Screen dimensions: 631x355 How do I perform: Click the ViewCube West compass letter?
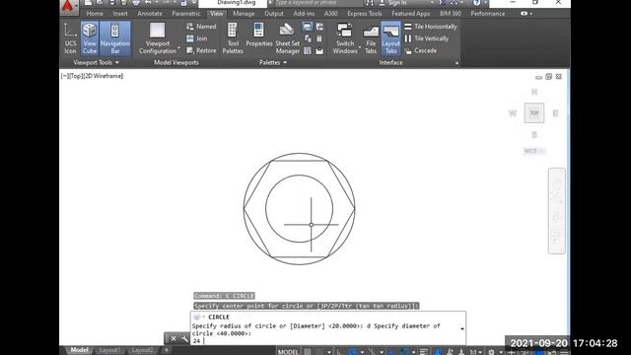click(x=513, y=113)
